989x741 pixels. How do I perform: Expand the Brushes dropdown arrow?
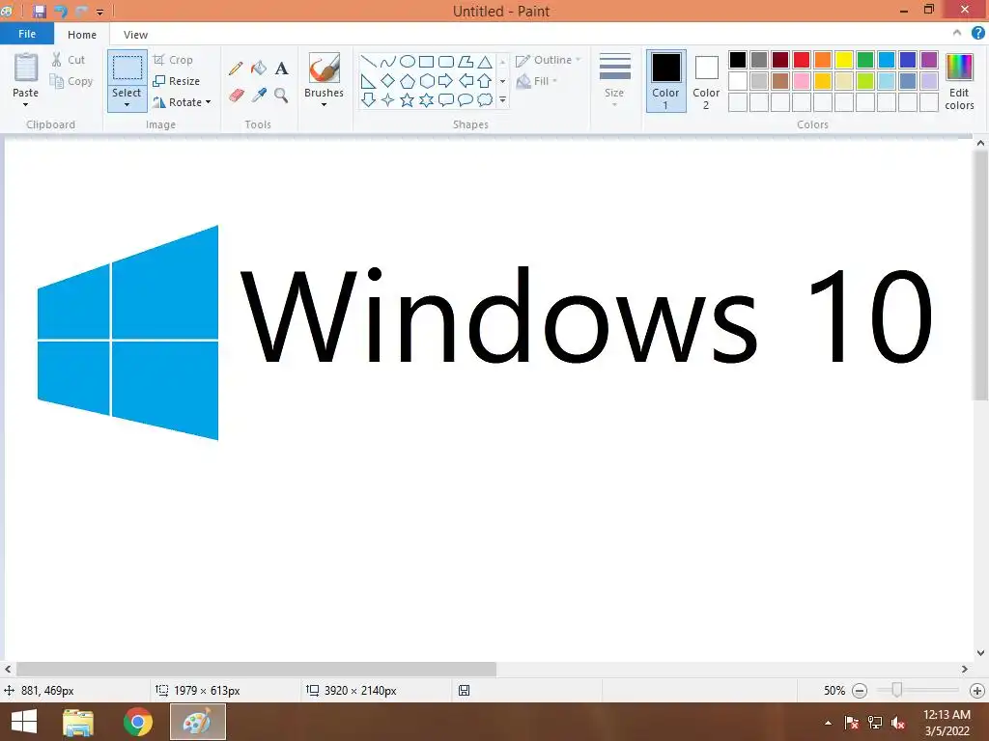point(325,104)
